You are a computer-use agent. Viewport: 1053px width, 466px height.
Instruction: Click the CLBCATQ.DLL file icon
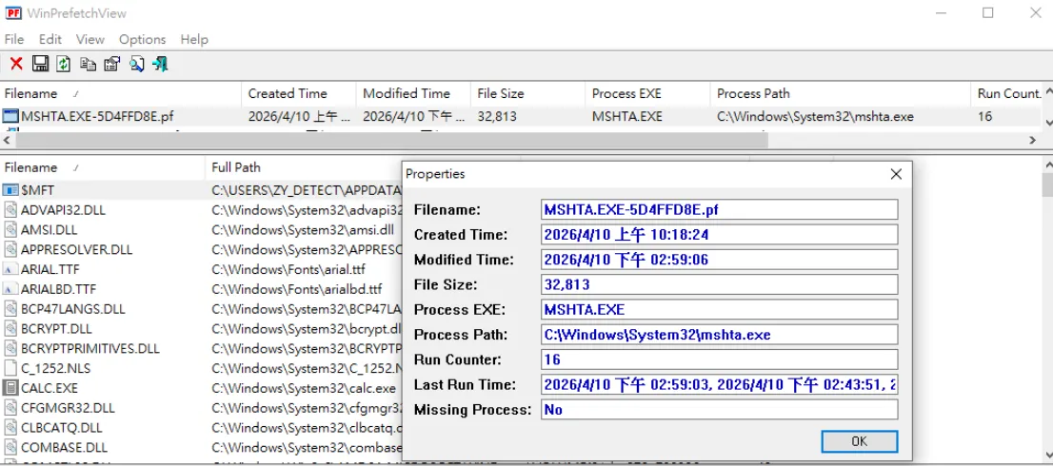click(10, 427)
